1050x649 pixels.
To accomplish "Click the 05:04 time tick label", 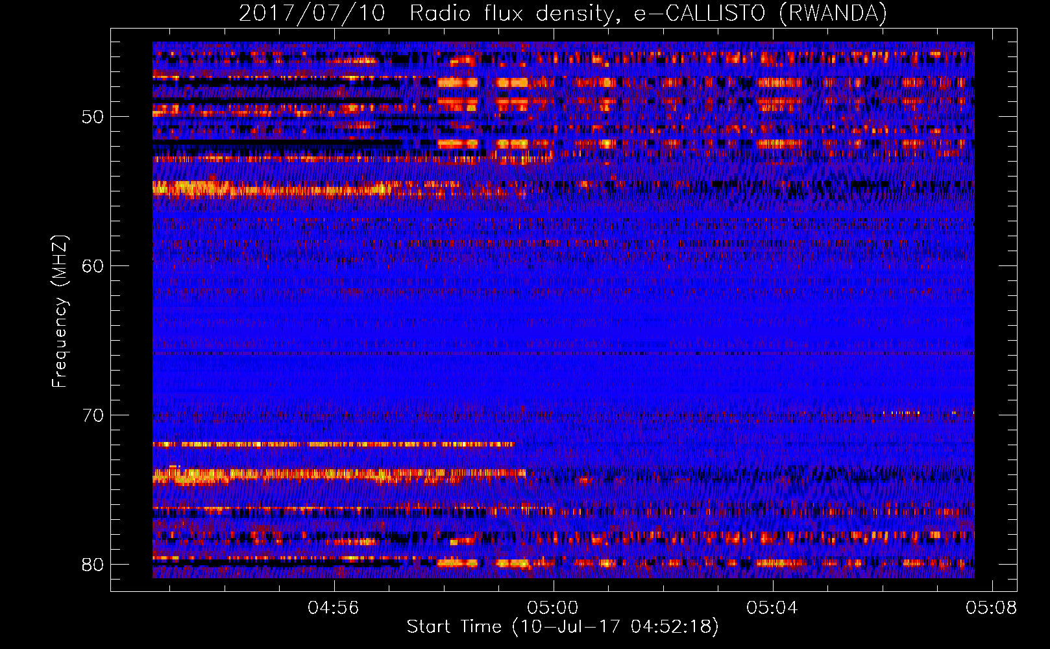I will (772, 608).
